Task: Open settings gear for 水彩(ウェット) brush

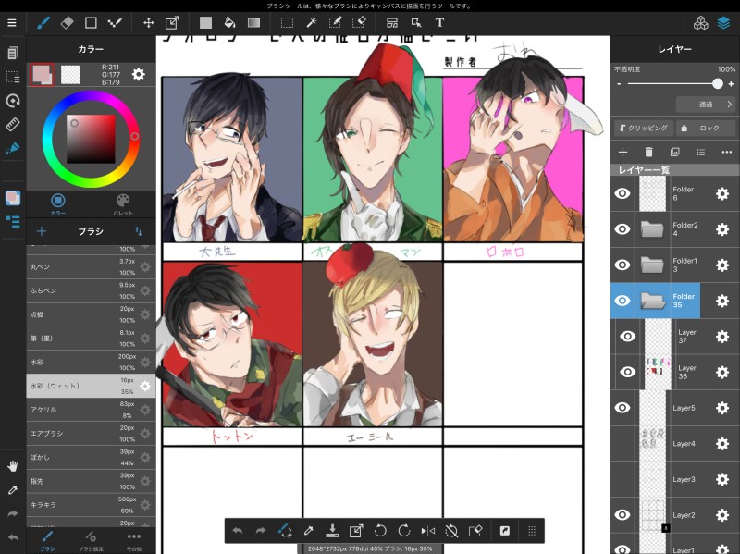Action: tap(145, 386)
